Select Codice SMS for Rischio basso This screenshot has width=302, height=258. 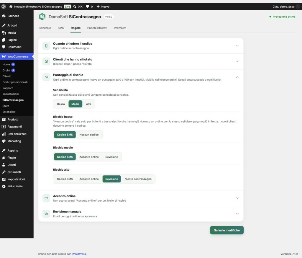click(x=65, y=135)
